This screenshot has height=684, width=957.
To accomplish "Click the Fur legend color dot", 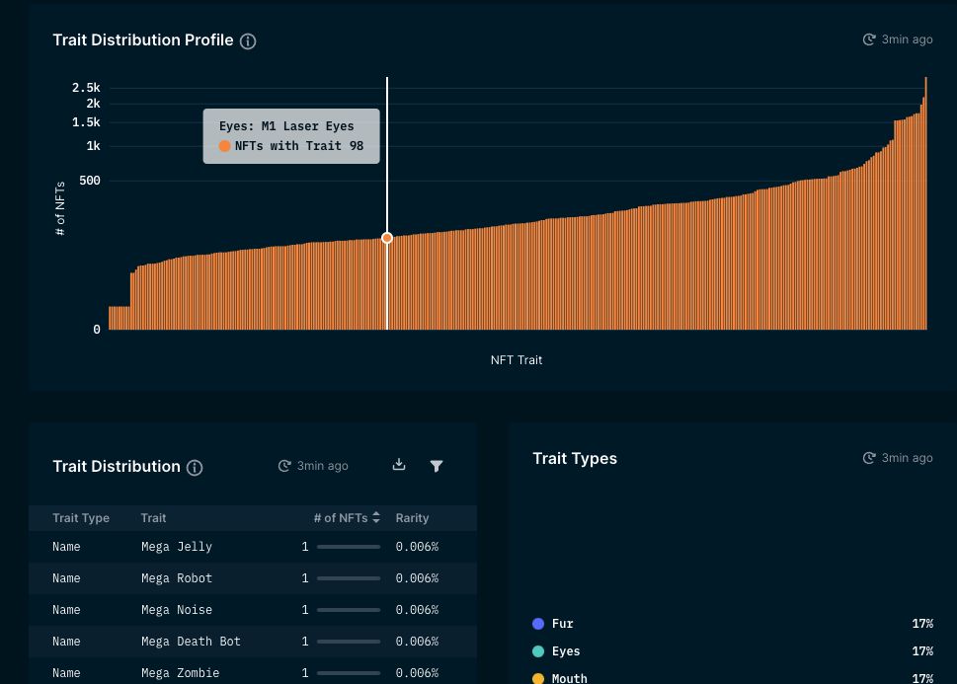I will click(538, 624).
